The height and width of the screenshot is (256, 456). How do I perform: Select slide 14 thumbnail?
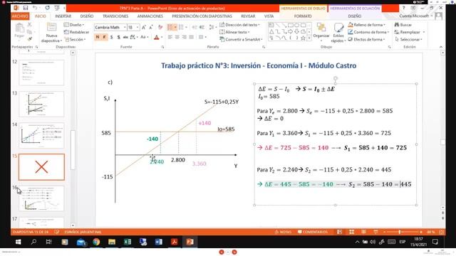point(41,136)
